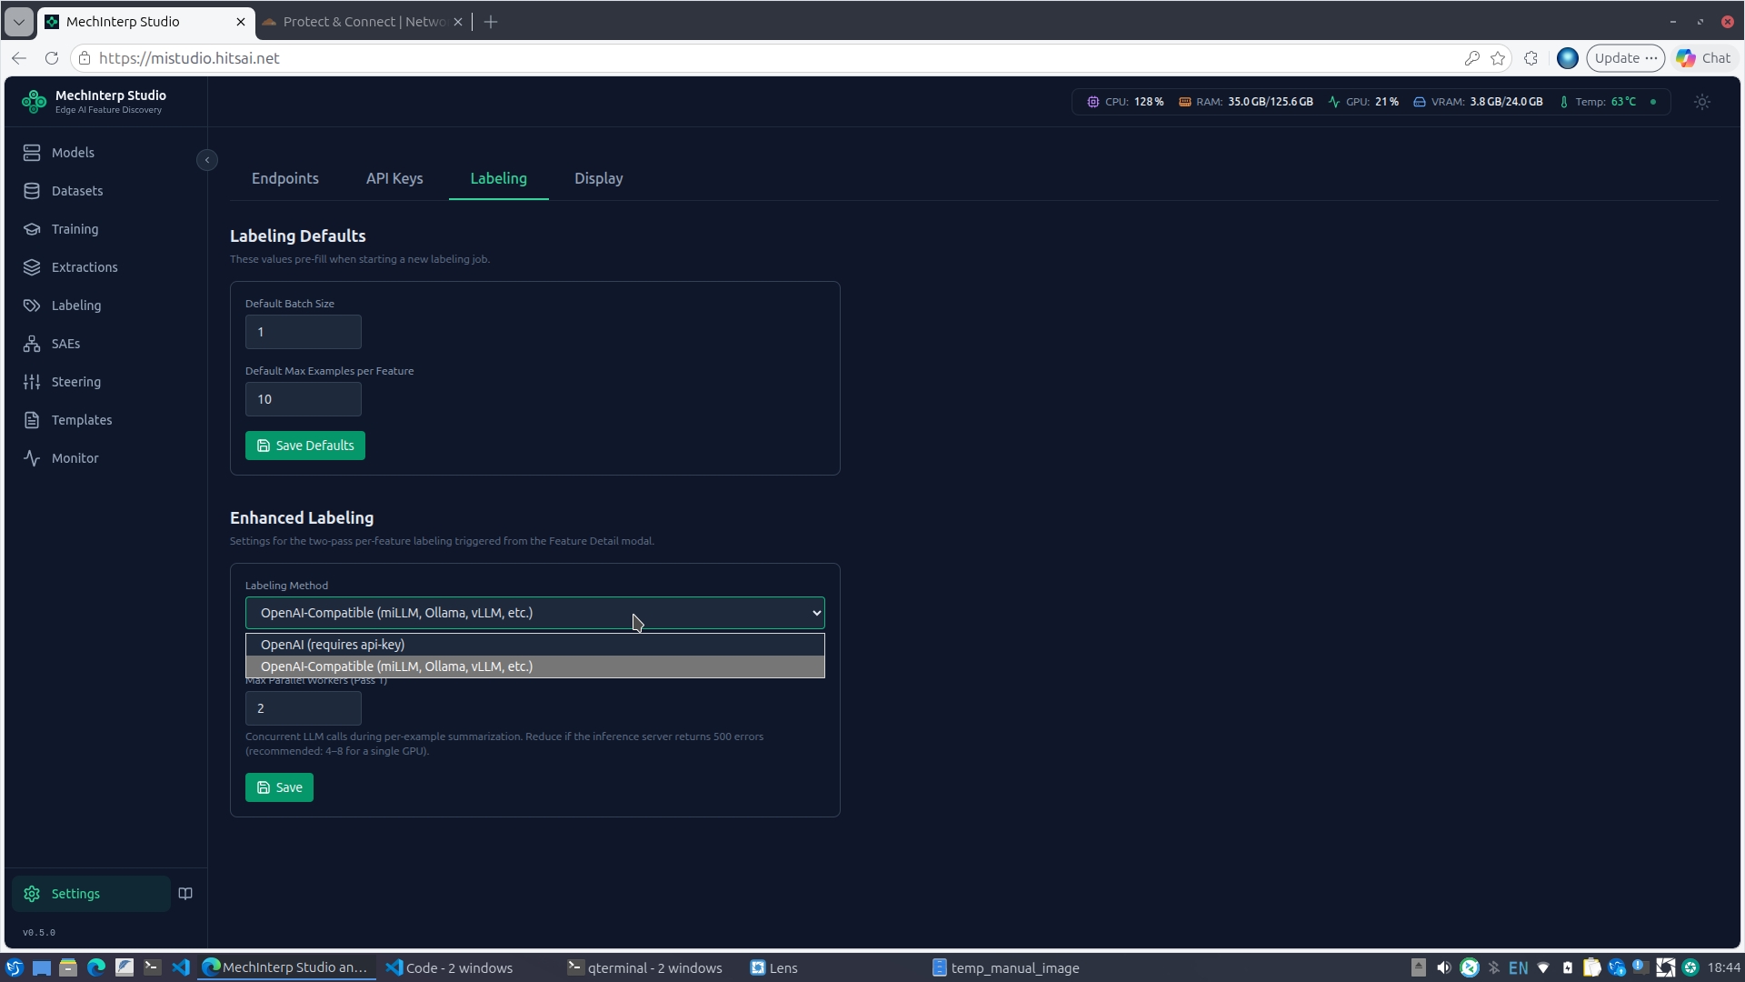Click the EN keyboard layout indicator
Viewport: 1745px width, 982px height.
(1518, 968)
